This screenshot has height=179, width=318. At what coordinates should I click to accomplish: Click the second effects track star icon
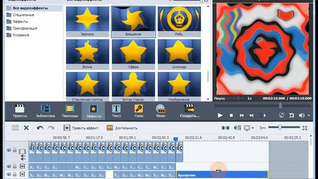22,174
